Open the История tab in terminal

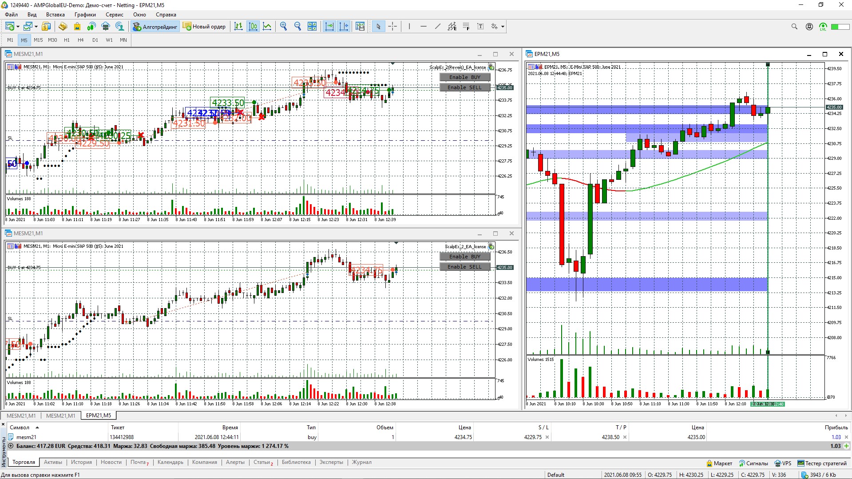(81, 462)
